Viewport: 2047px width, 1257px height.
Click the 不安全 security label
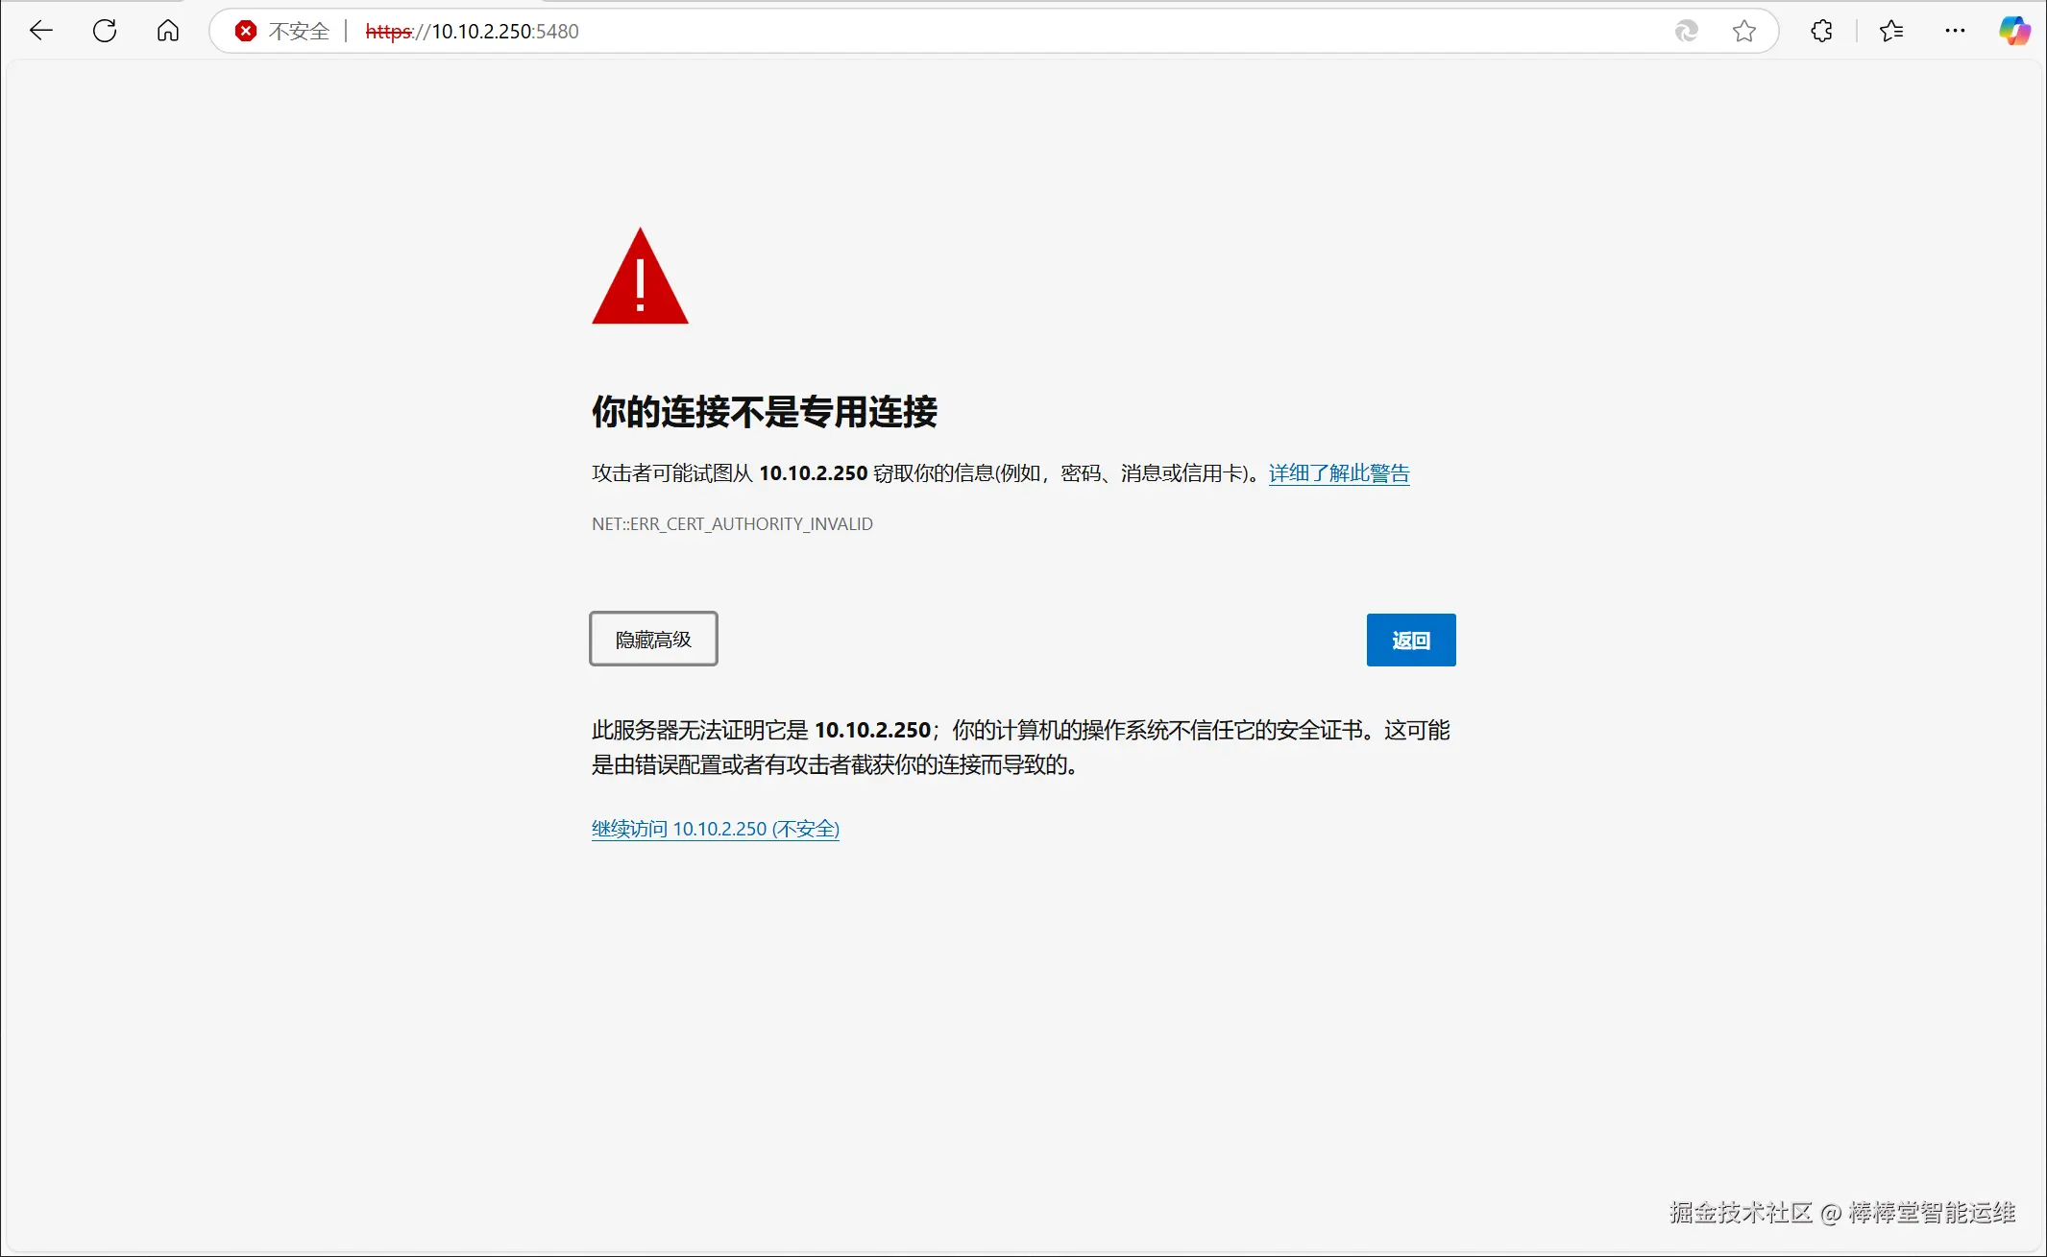tap(299, 31)
